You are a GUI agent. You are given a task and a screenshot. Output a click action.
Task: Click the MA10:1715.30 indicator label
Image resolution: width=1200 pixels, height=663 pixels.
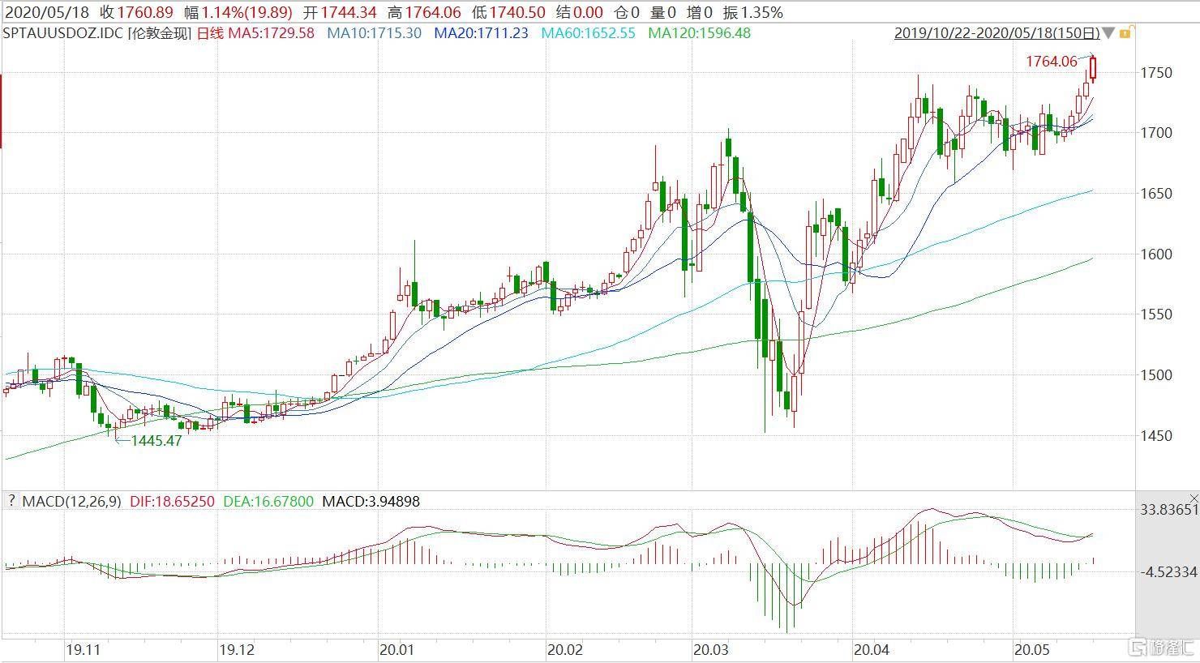pos(374,33)
